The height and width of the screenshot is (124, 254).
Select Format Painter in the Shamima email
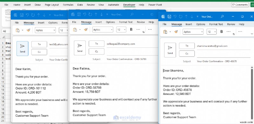[176, 32]
